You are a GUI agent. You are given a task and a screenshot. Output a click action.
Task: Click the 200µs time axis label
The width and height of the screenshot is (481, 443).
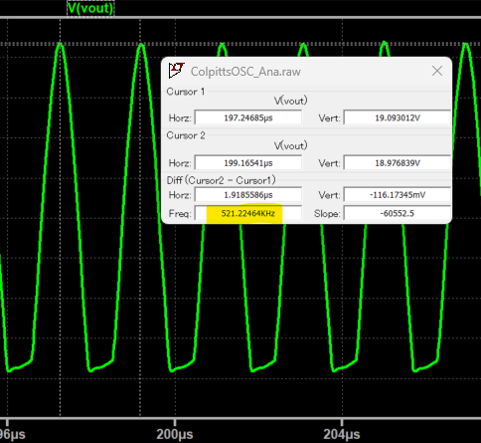[x=175, y=434]
